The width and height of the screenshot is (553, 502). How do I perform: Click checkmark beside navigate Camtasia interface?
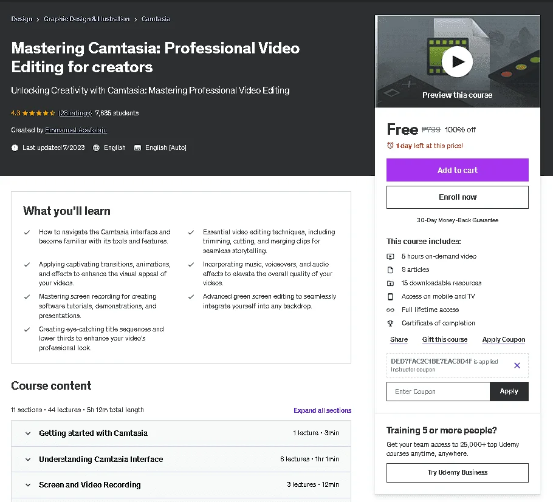[27, 232]
